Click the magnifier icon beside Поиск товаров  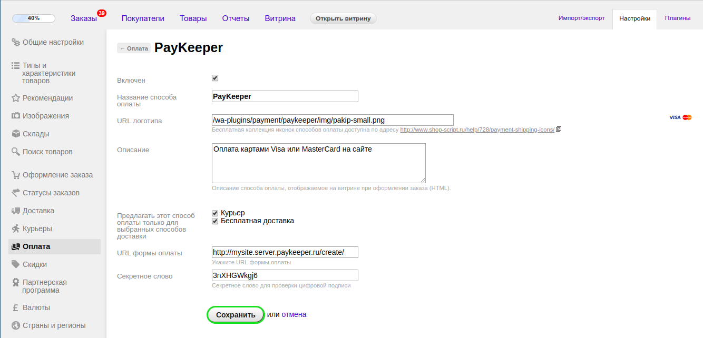[16, 152]
